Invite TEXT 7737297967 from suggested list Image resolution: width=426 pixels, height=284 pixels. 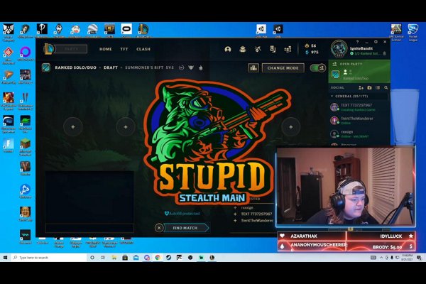(235, 214)
